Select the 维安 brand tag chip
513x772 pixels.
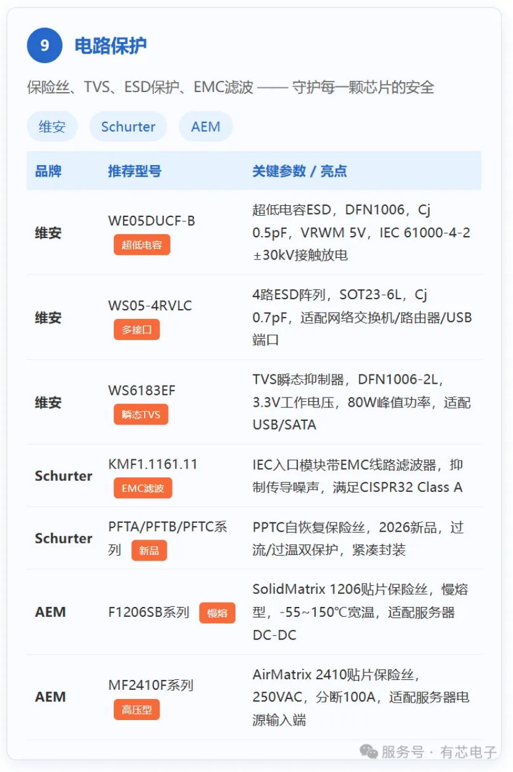click(x=52, y=127)
